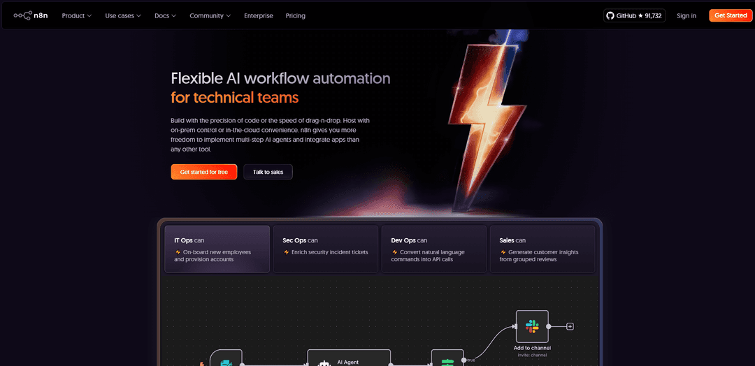
Task: Click the GitHub star count button
Action: (x=634, y=16)
